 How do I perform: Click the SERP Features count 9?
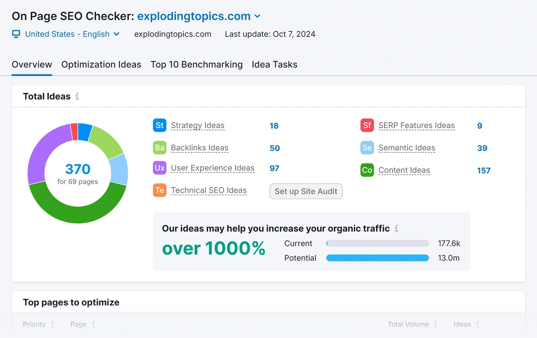pyautogui.click(x=480, y=126)
